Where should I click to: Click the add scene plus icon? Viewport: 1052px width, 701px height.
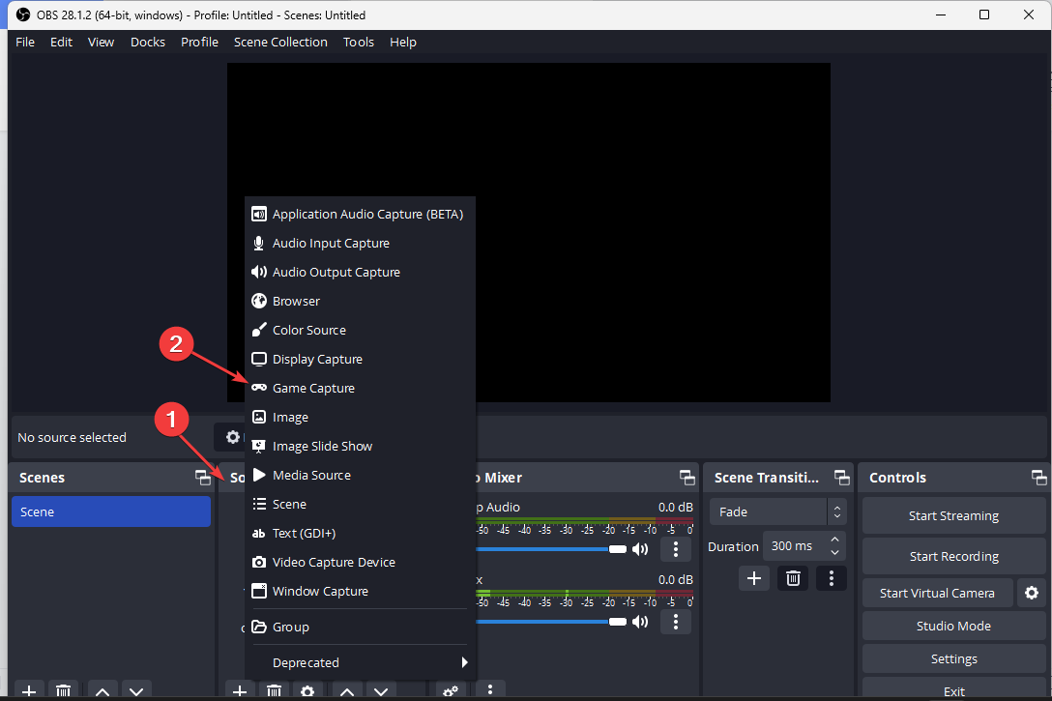tap(29, 690)
